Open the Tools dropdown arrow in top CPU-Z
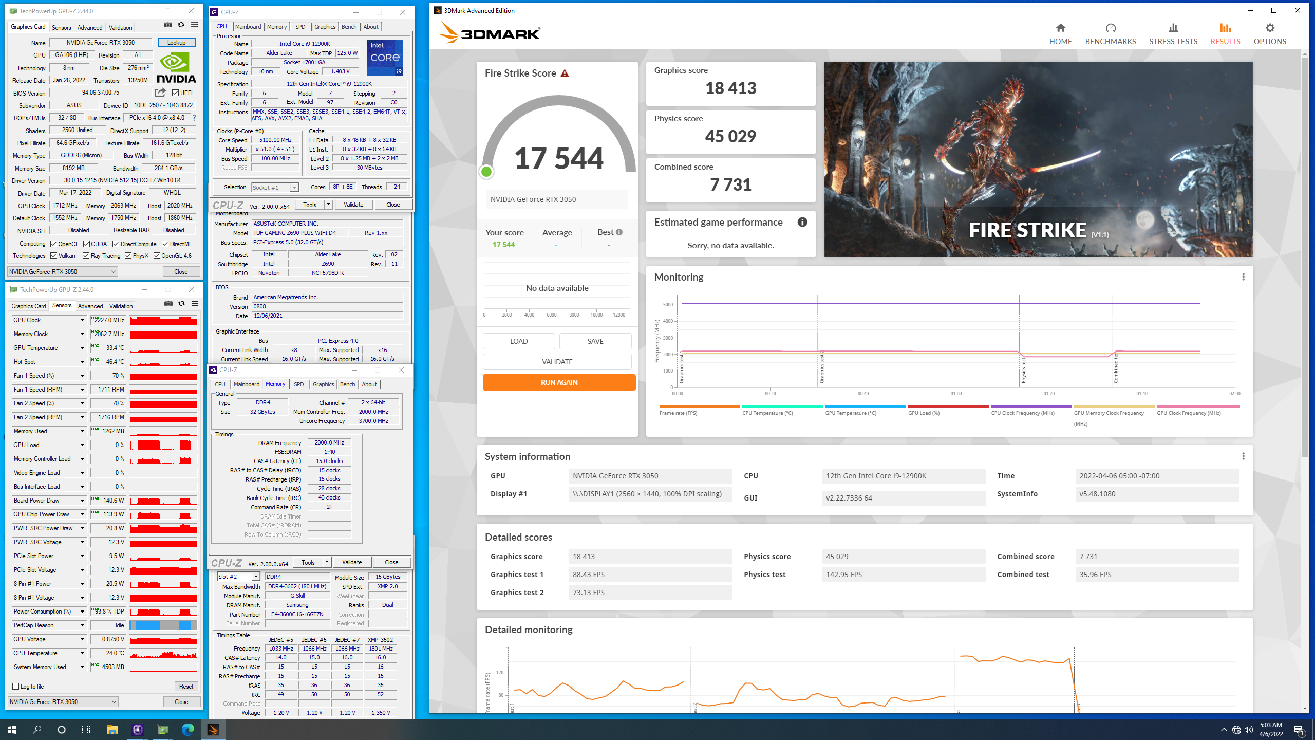This screenshot has width=1315, height=740. (x=328, y=205)
